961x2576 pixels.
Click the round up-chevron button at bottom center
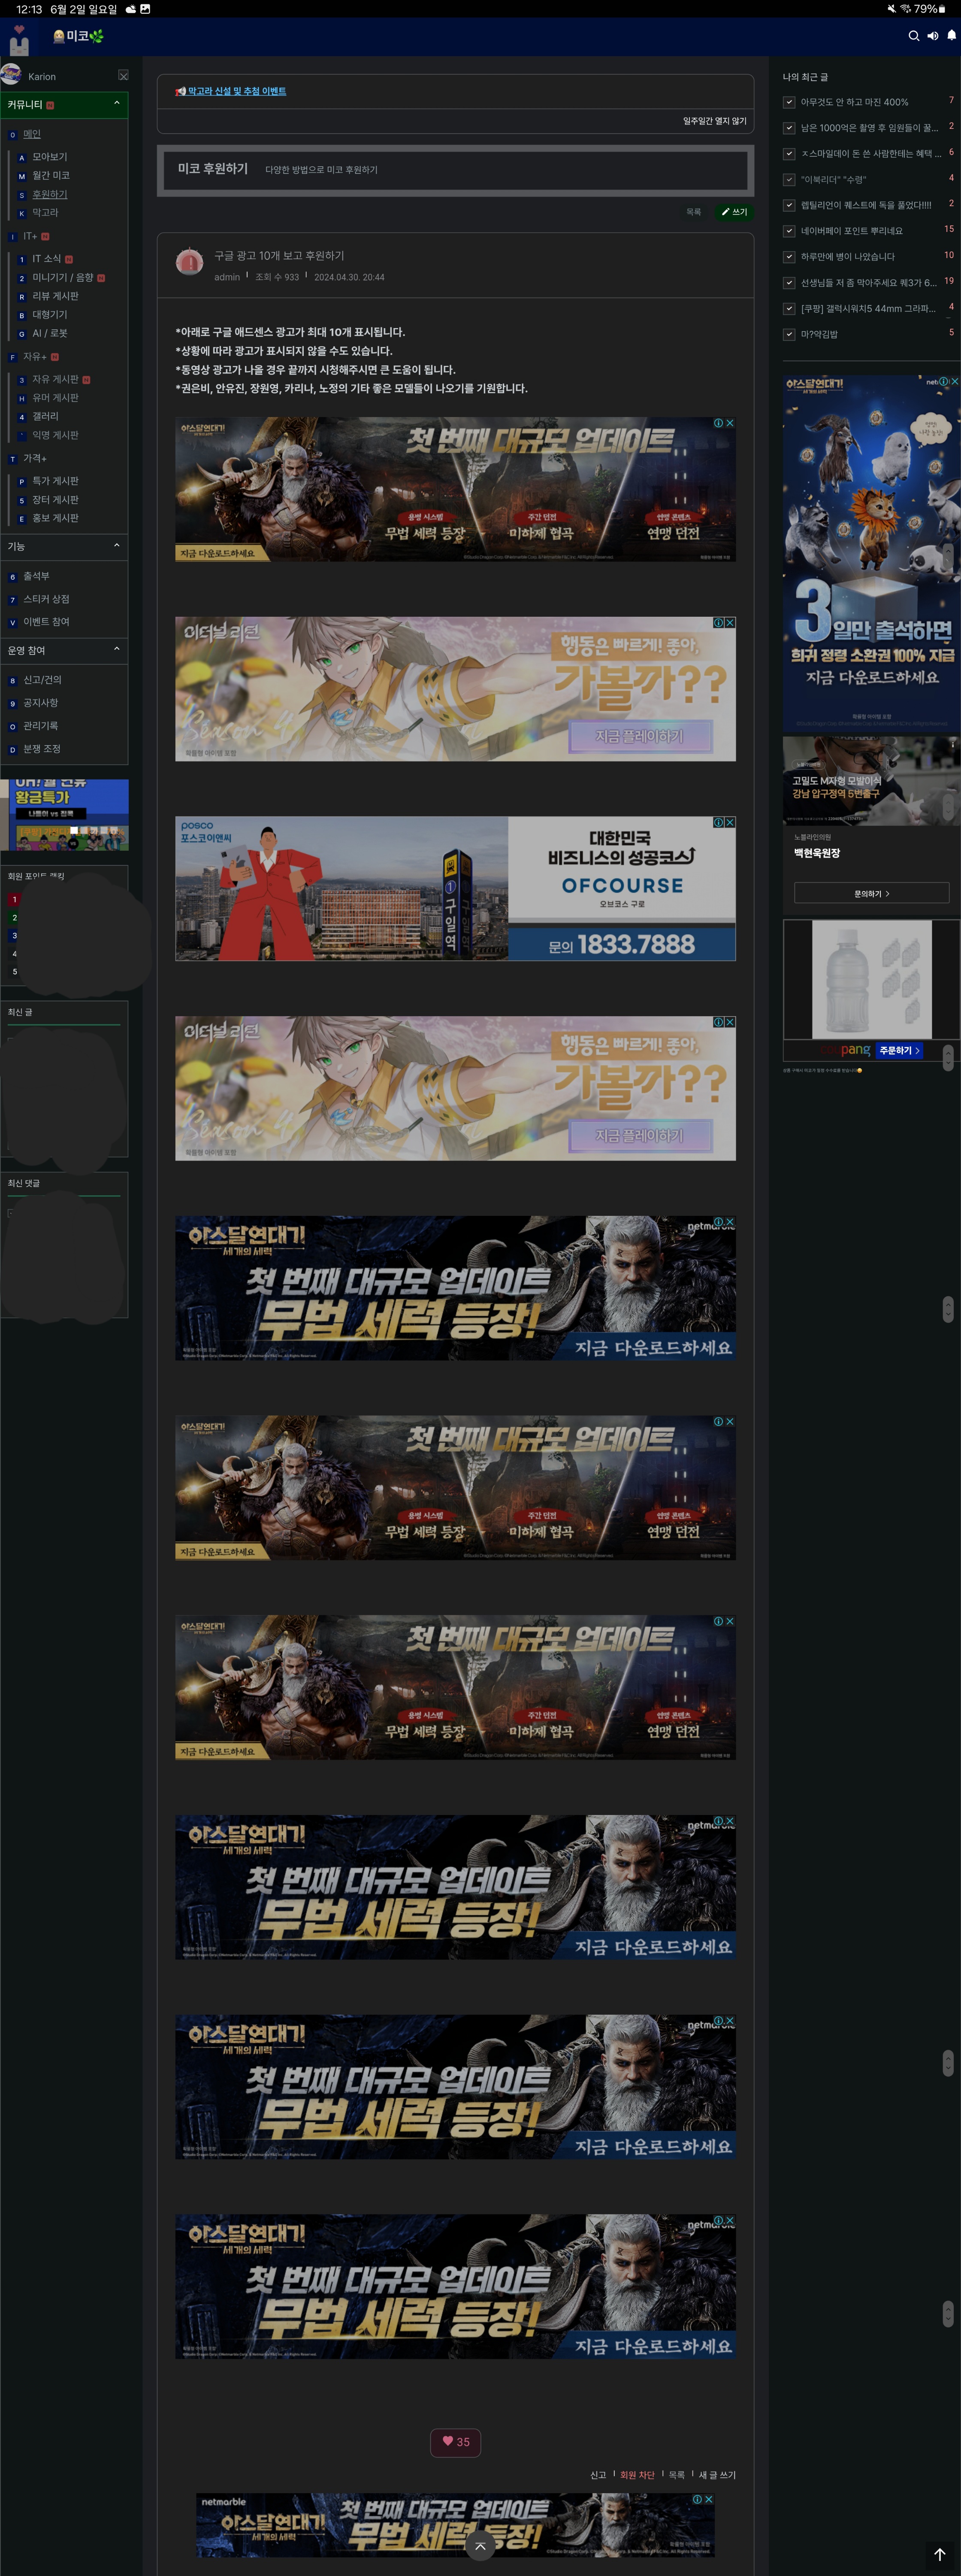[x=480, y=2546]
